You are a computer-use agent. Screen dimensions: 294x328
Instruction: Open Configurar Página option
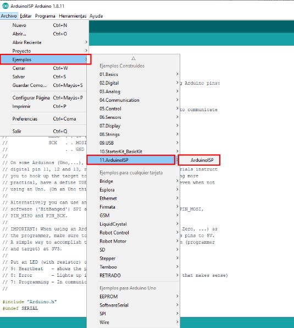(43, 98)
